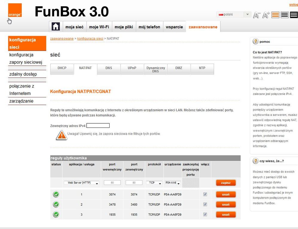Select the orange contrast theme icon
The height and width of the screenshot is (229, 298).
coord(275,15)
